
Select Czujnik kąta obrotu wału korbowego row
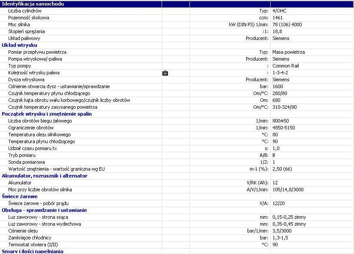177,100
